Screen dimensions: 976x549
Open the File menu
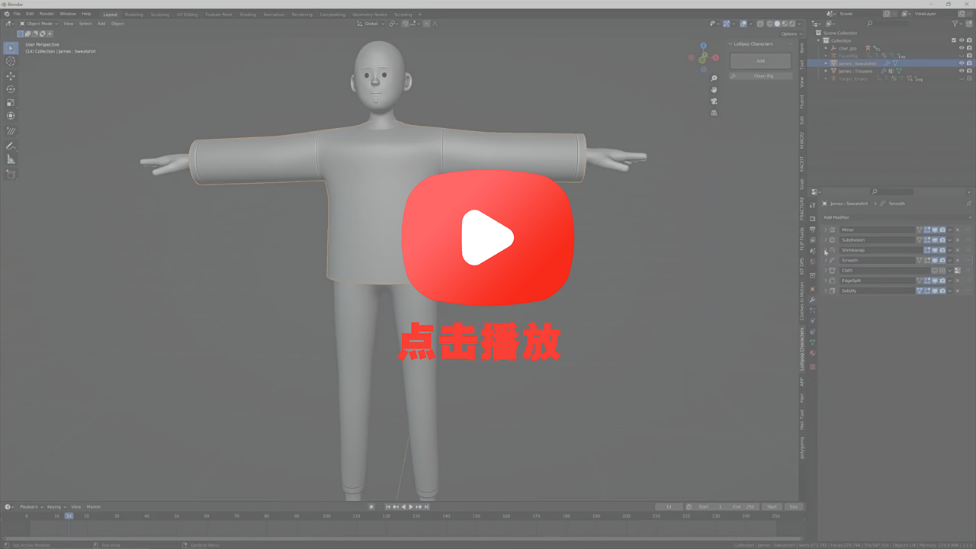pyautogui.click(x=16, y=14)
